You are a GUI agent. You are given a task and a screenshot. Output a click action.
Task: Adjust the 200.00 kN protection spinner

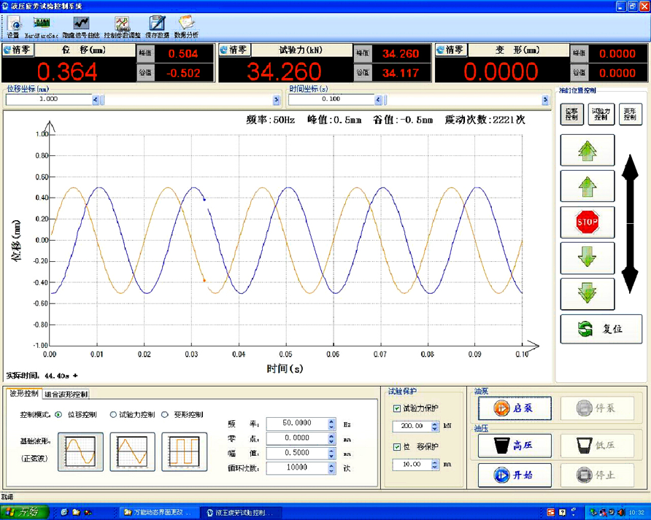435,427
